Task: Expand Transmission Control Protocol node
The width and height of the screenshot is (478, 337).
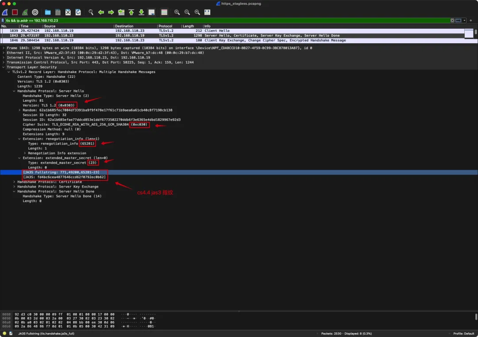Action: point(4,62)
